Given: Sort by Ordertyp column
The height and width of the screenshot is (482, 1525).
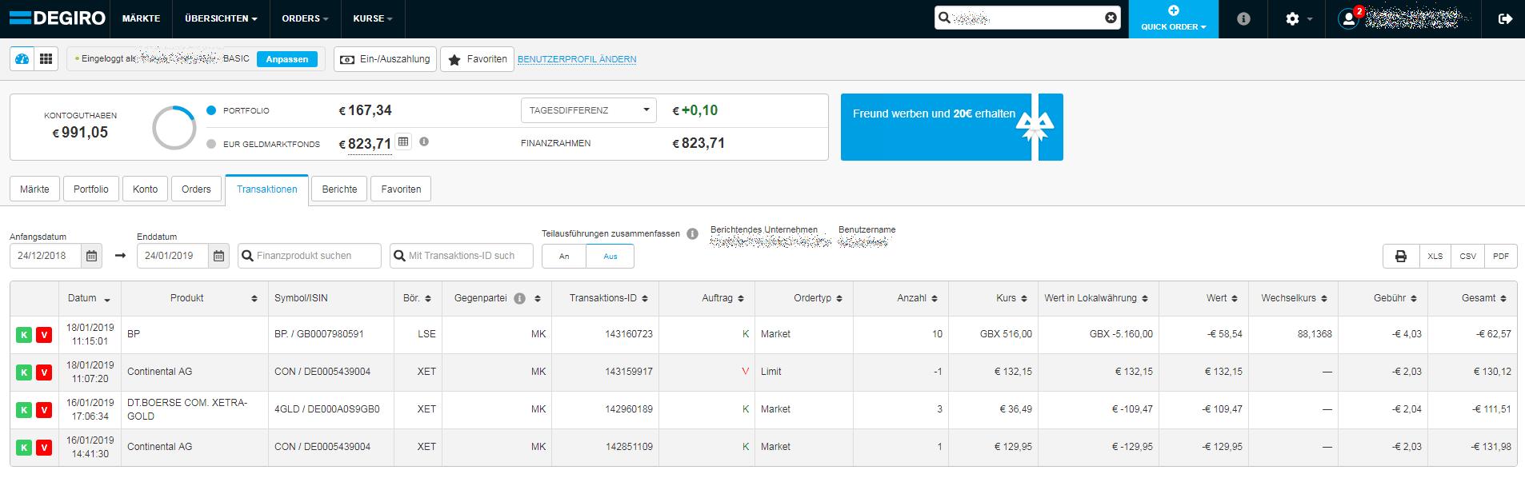Looking at the screenshot, I should [804, 298].
